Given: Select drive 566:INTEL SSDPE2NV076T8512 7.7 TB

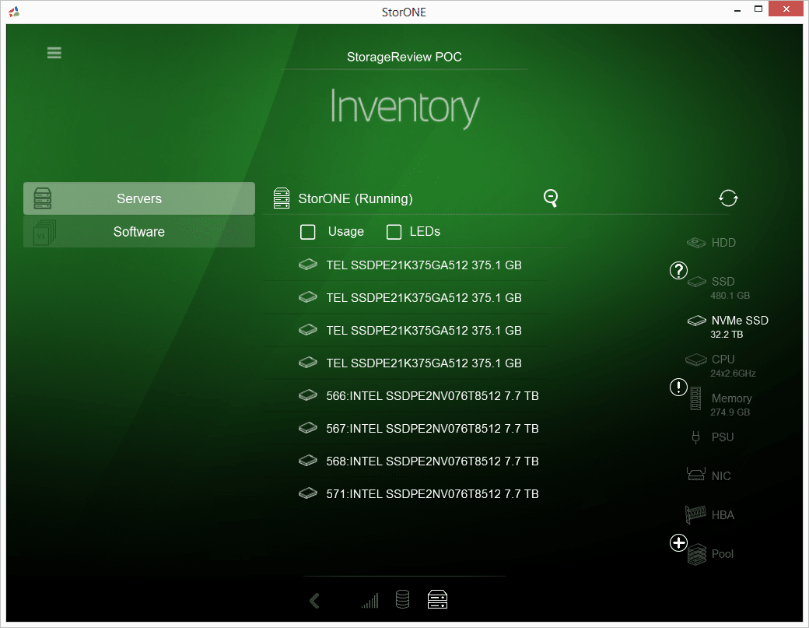Looking at the screenshot, I should (x=419, y=396).
